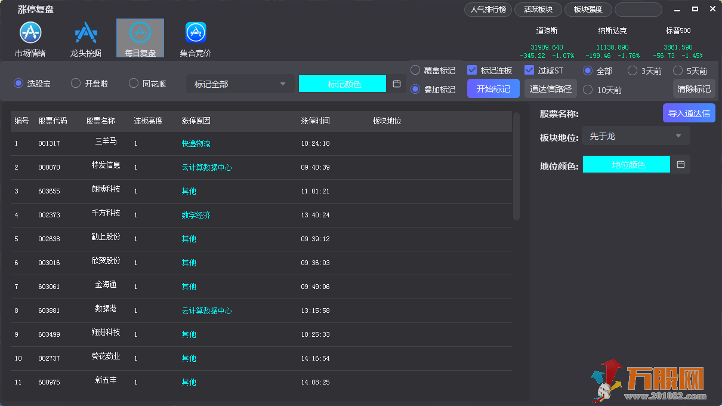This screenshot has height=406, width=722.
Task: Select stock row 新五丰
Action: click(261, 382)
